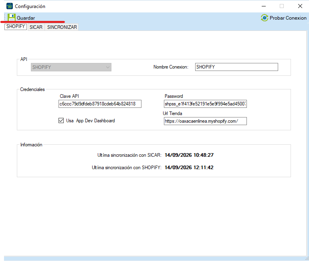Click the Clave API label
This screenshot has height=261, width=309.
(69, 96)
